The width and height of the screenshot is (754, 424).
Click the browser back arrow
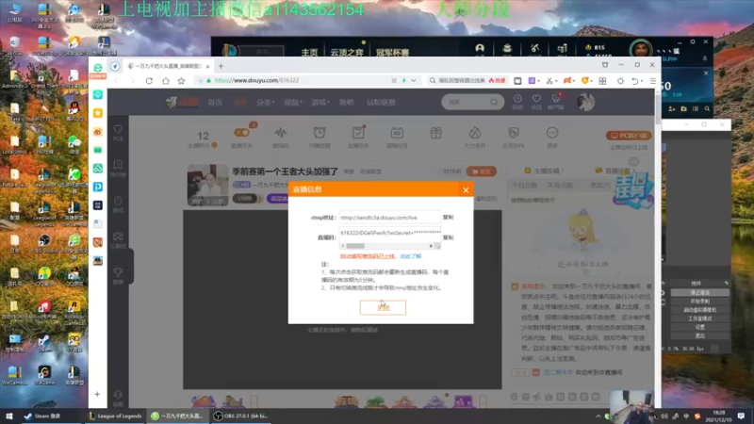[x=116, y=81]
